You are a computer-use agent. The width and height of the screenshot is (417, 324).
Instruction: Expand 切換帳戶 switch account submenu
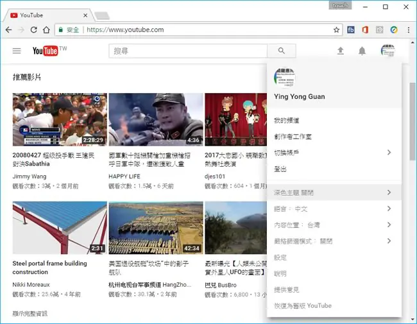coord(334,153)
